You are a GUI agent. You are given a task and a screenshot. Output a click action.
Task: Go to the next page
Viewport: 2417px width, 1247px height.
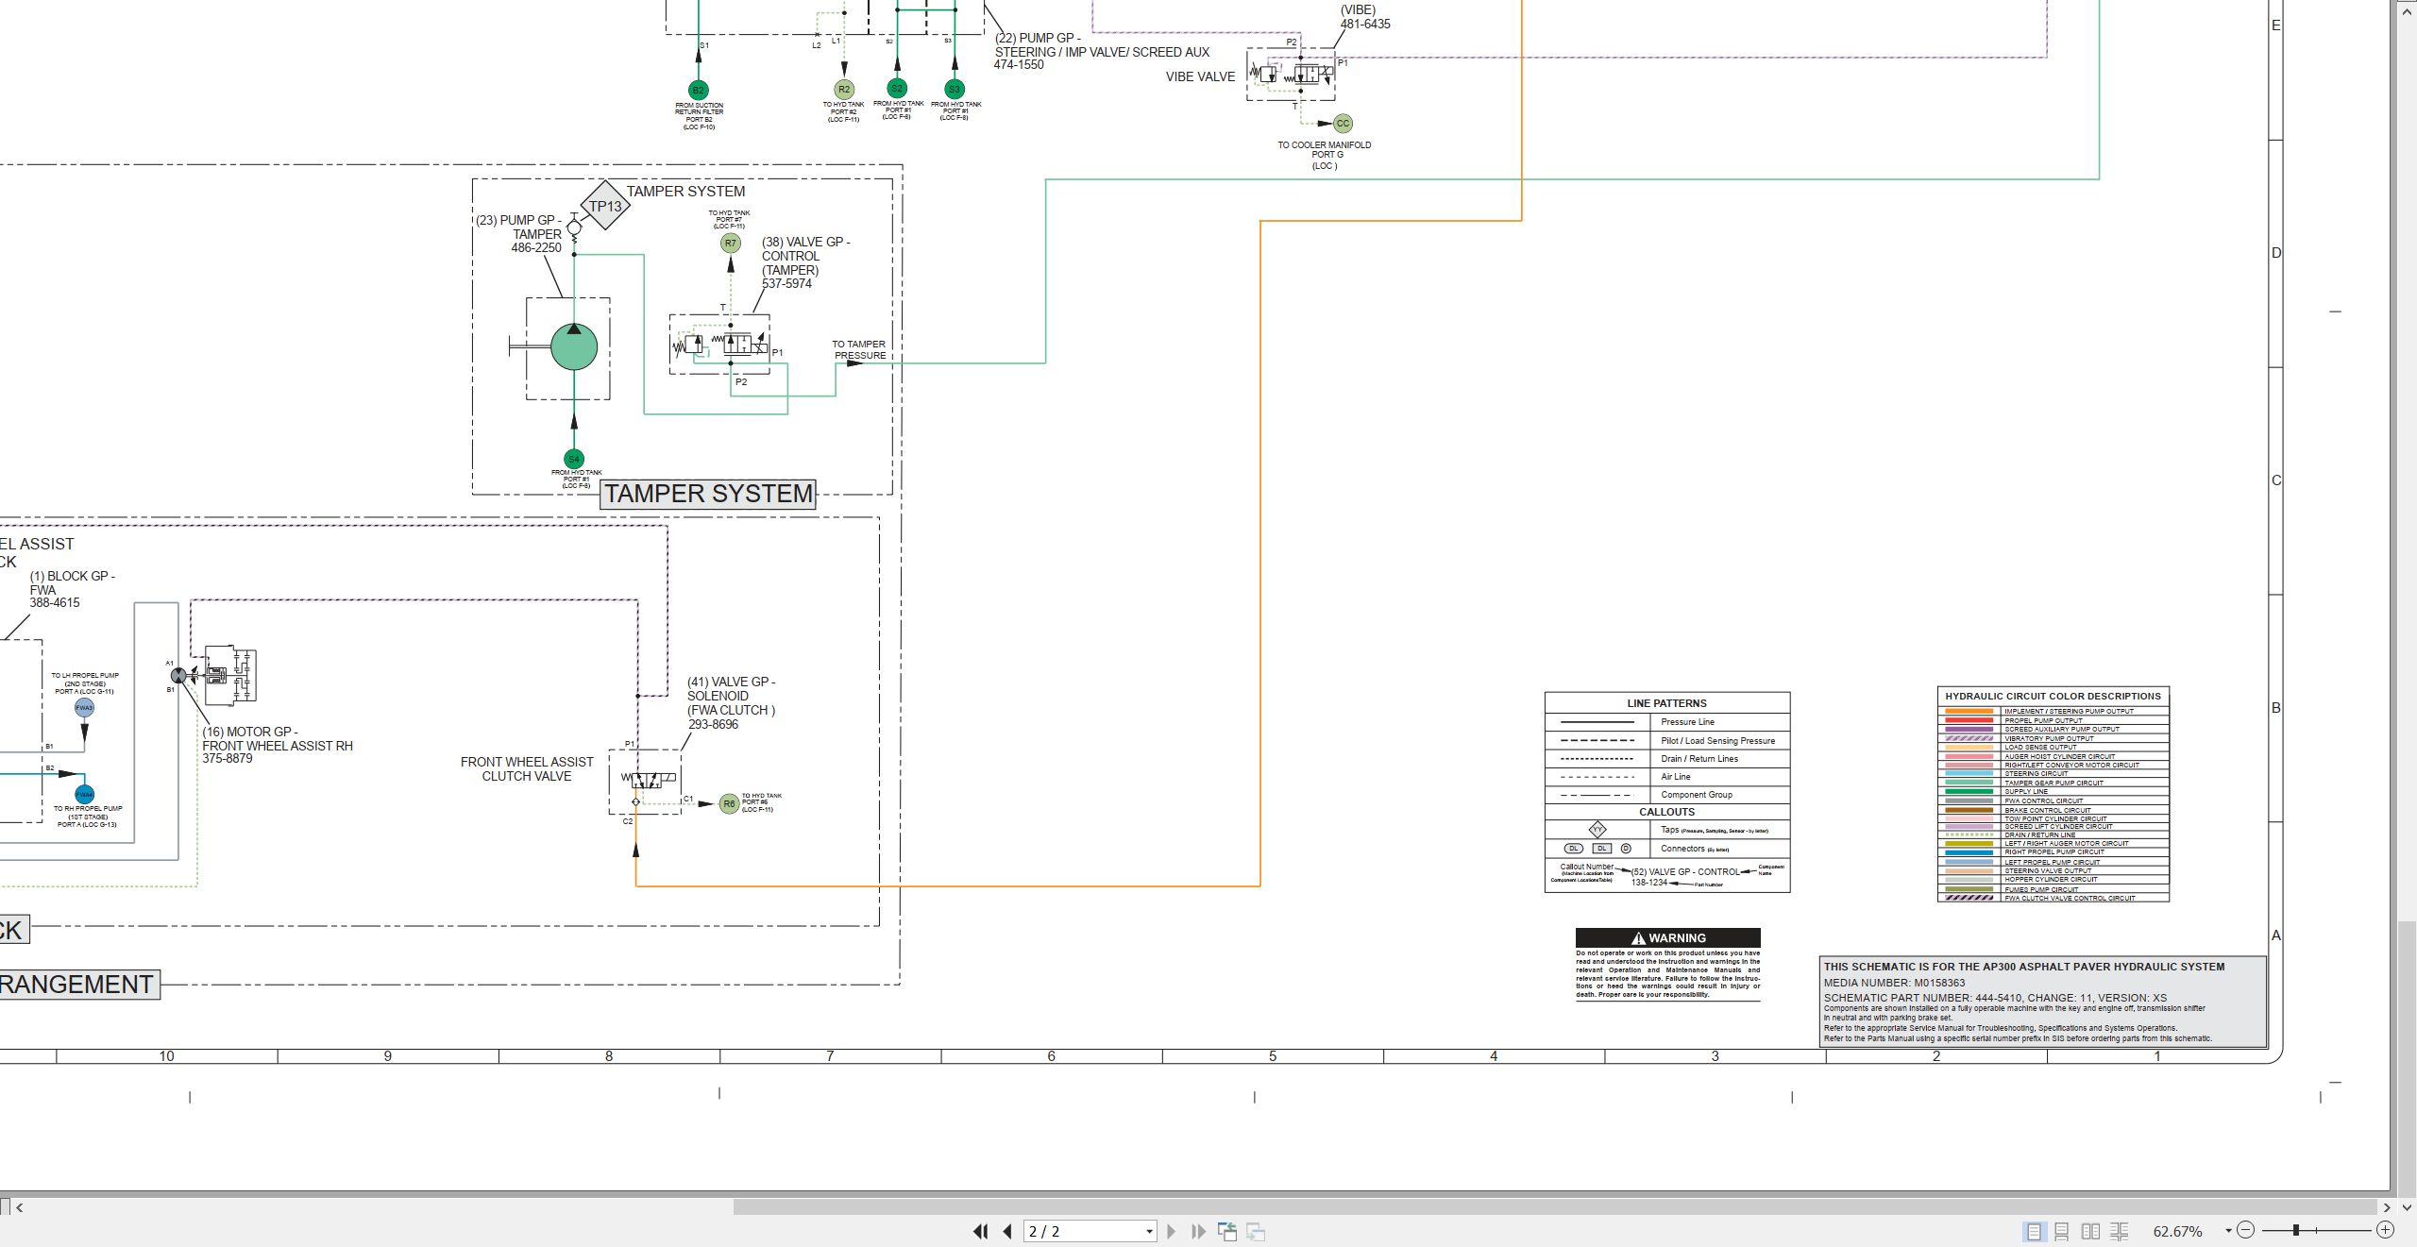tap(1171, 1231)
